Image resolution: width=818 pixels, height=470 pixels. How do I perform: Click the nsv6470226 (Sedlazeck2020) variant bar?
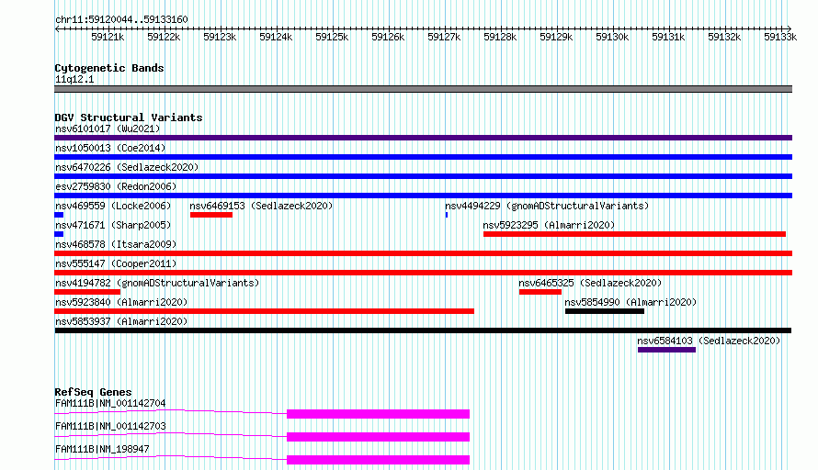click(423, 176)
